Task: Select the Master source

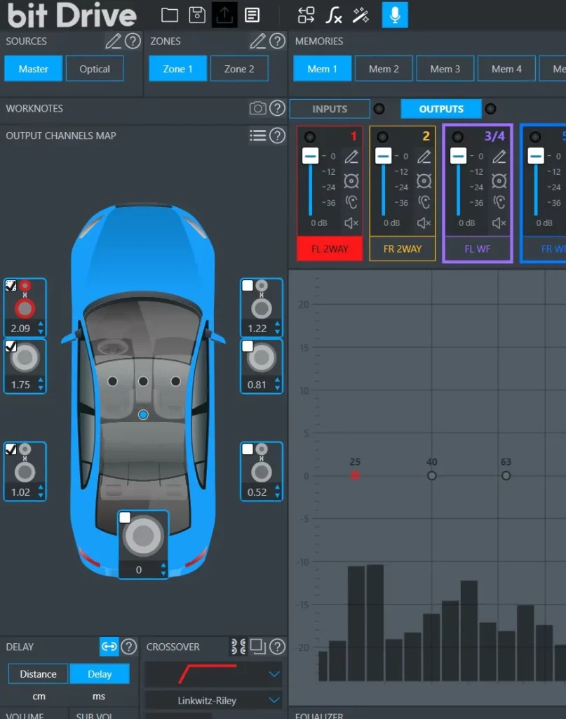Action: pyautogui.click(x=34, y=69)
